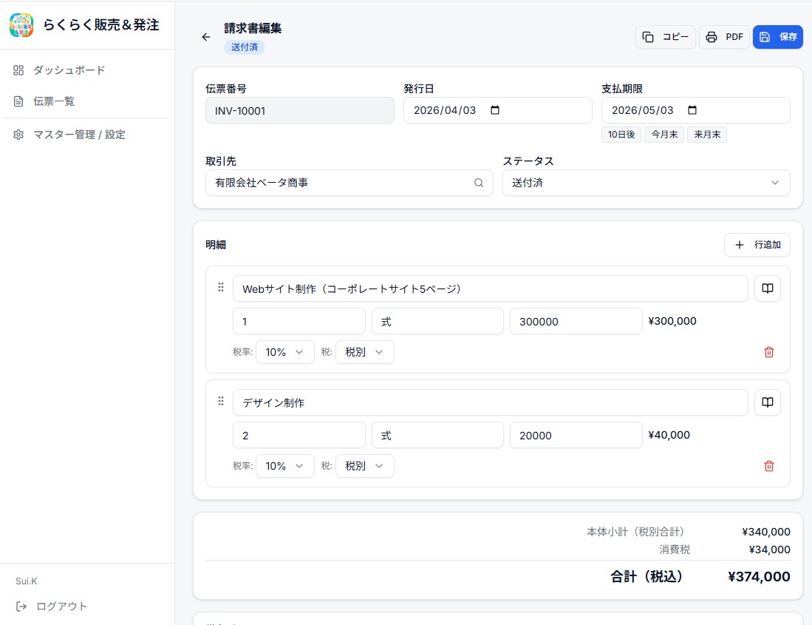Open item catalog icon for デザイン制作 row
The width and height of the screenshot is (812, 625).
[768, 402]
